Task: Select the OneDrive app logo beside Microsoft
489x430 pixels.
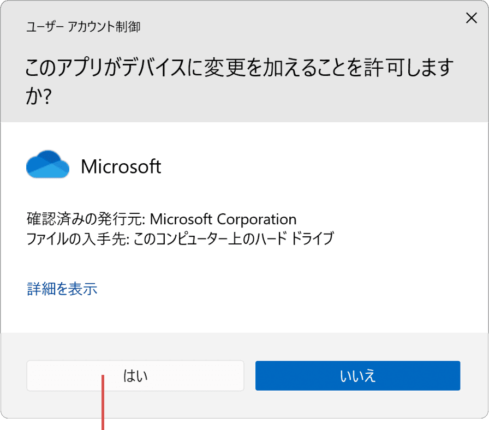Action: point(47,164)
